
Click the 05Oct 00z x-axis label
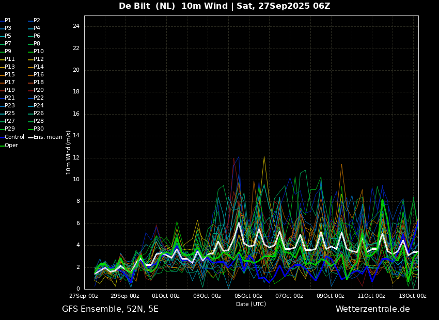point(248,296)
